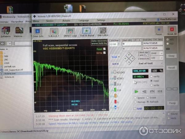The image size is (185, 139).
Task: Toggle the Read graph checkbox
Action: [104, 49]
